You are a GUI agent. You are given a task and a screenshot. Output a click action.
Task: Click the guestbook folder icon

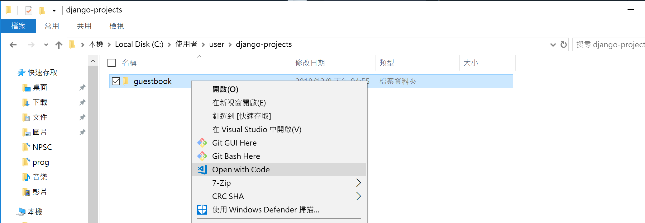126,81
